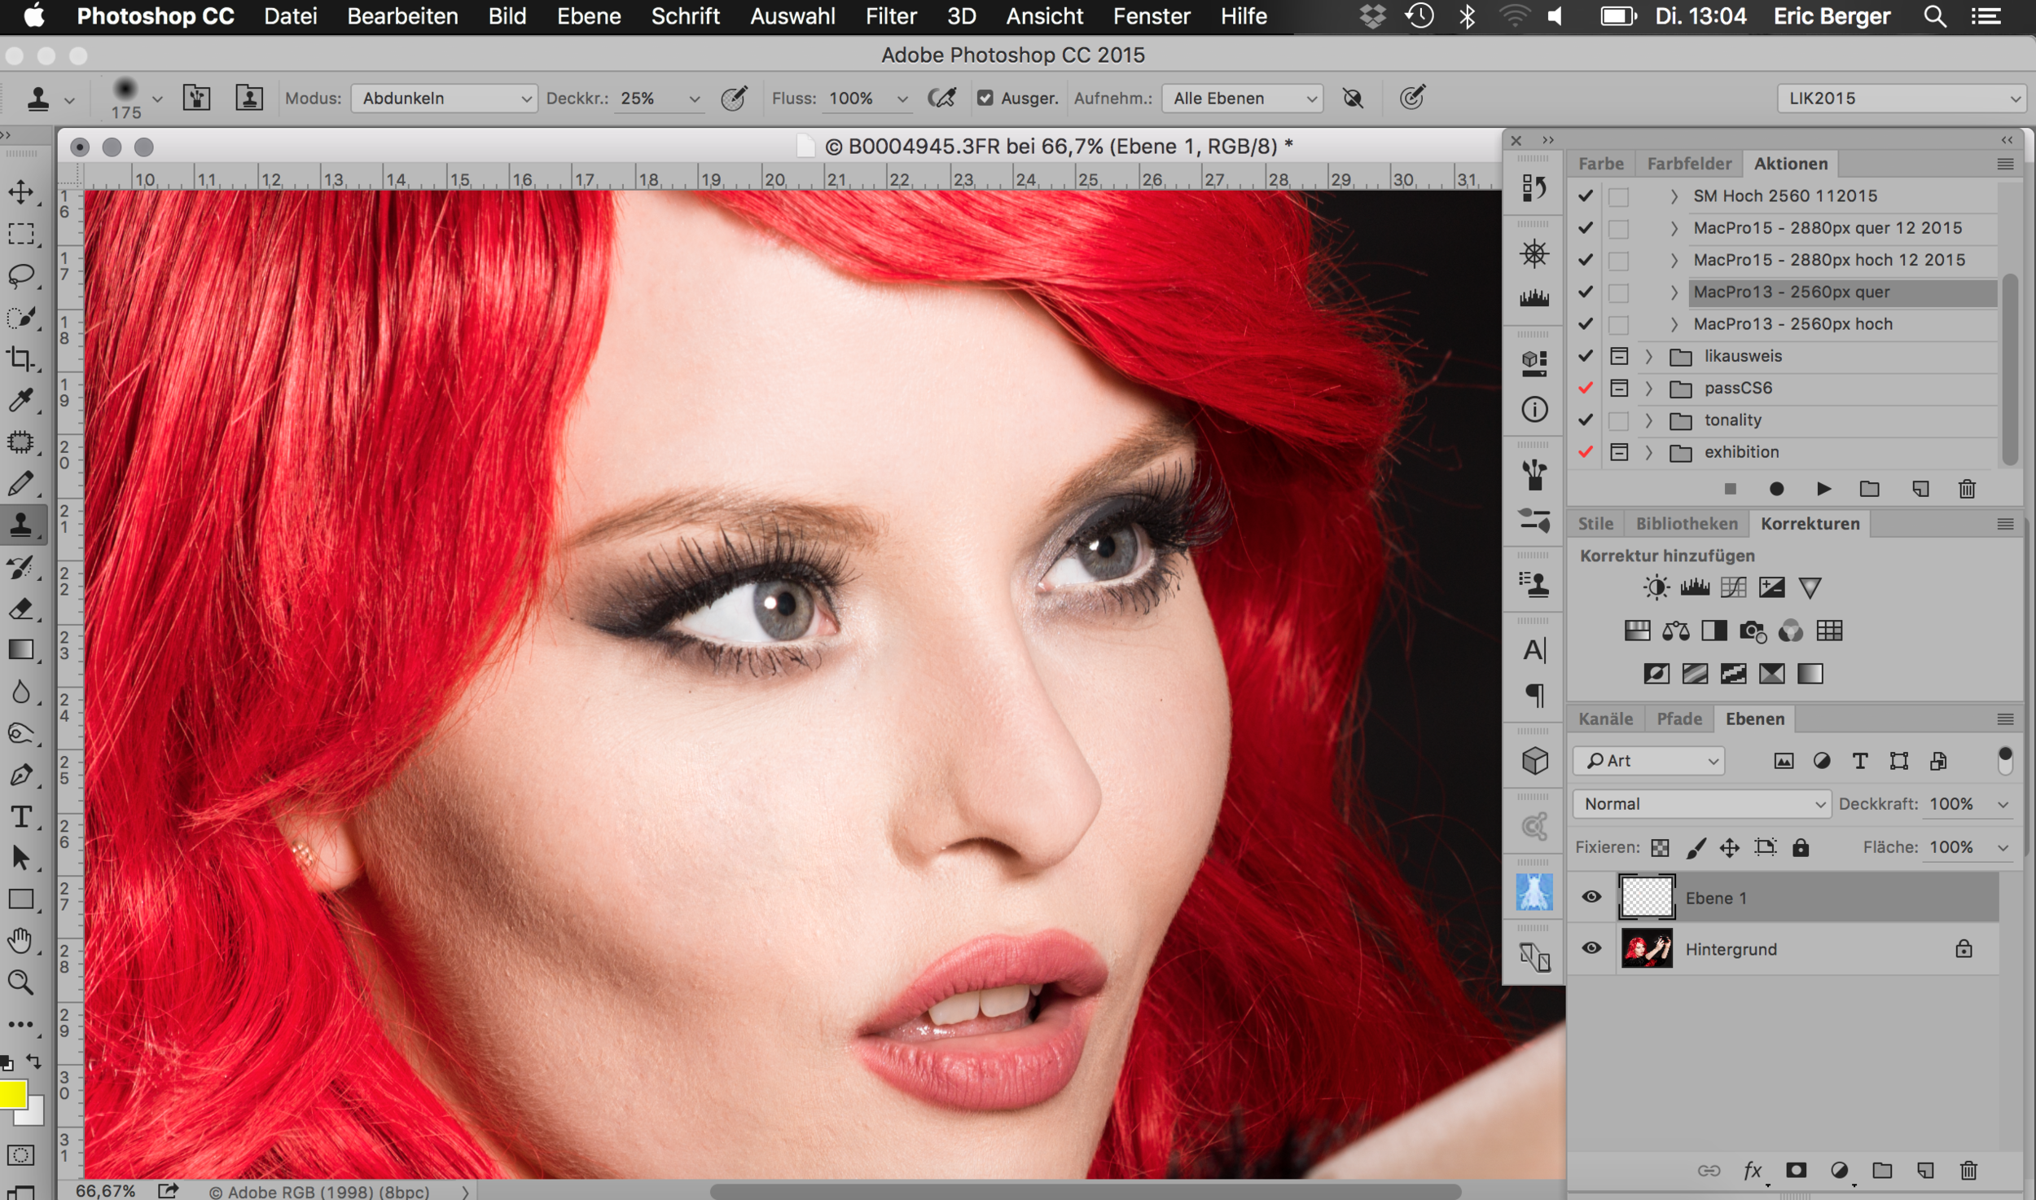Switch to the Farbfelder tab

[x=1689, y=164]
